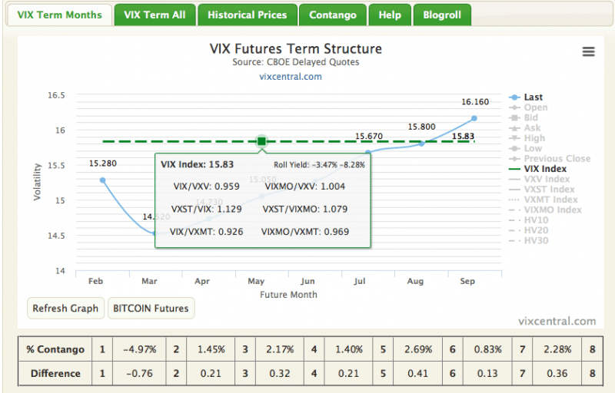
Task: Enable the VXV Index legend series
Action: [x=548, y=179]
